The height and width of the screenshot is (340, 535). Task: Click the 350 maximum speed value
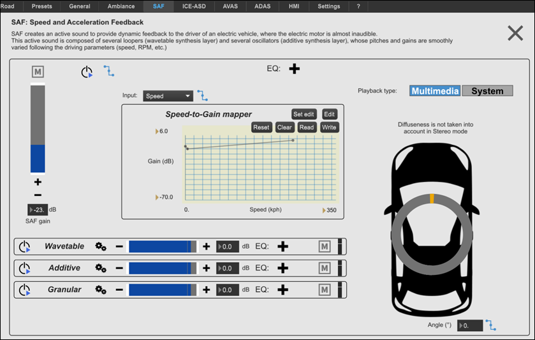coord(330,210)
